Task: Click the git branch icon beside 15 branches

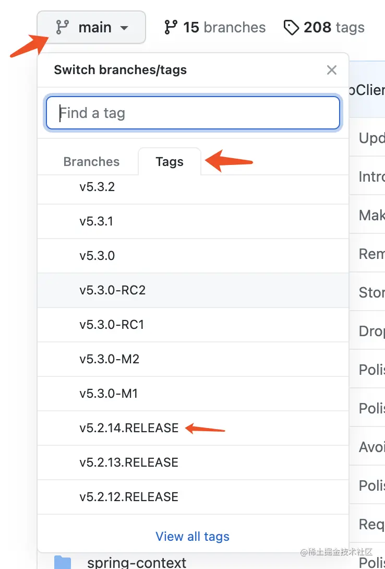Action: (x=171, y=27)
